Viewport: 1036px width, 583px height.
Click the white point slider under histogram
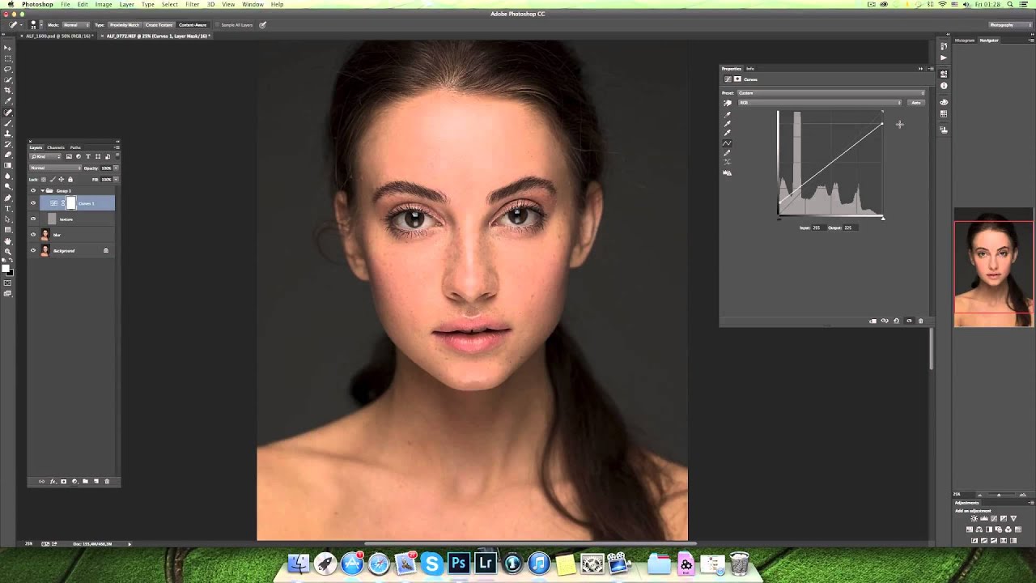[883, 218]
